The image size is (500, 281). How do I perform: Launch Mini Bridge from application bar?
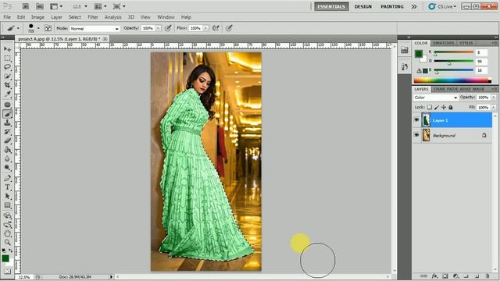[40, 6]
